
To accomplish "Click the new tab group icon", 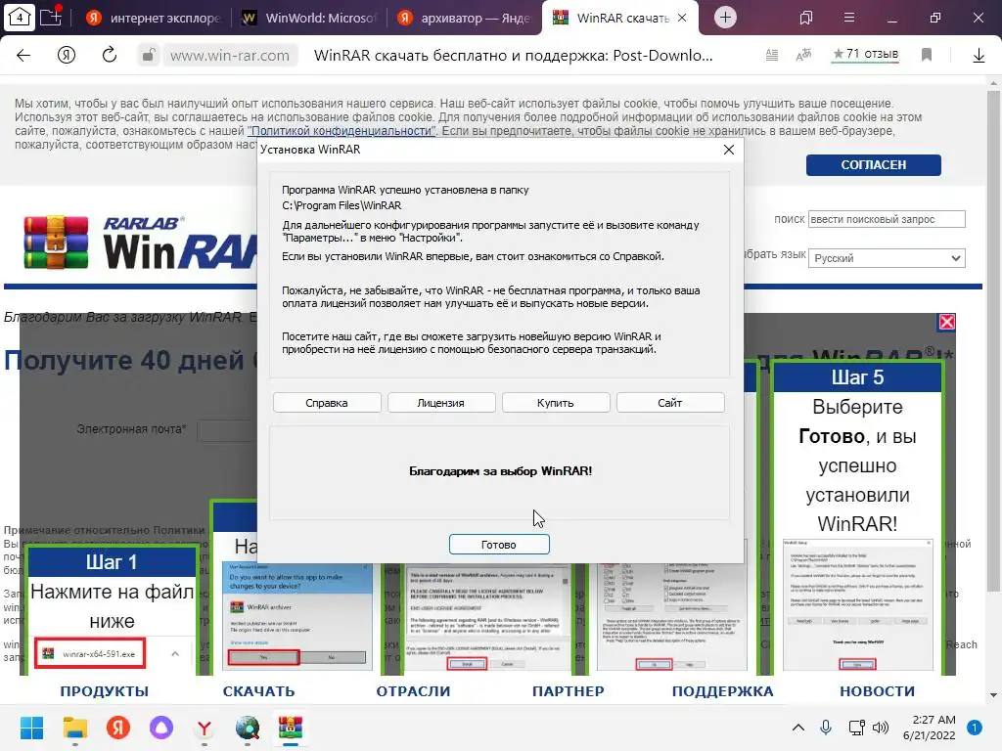I will 51,17.
